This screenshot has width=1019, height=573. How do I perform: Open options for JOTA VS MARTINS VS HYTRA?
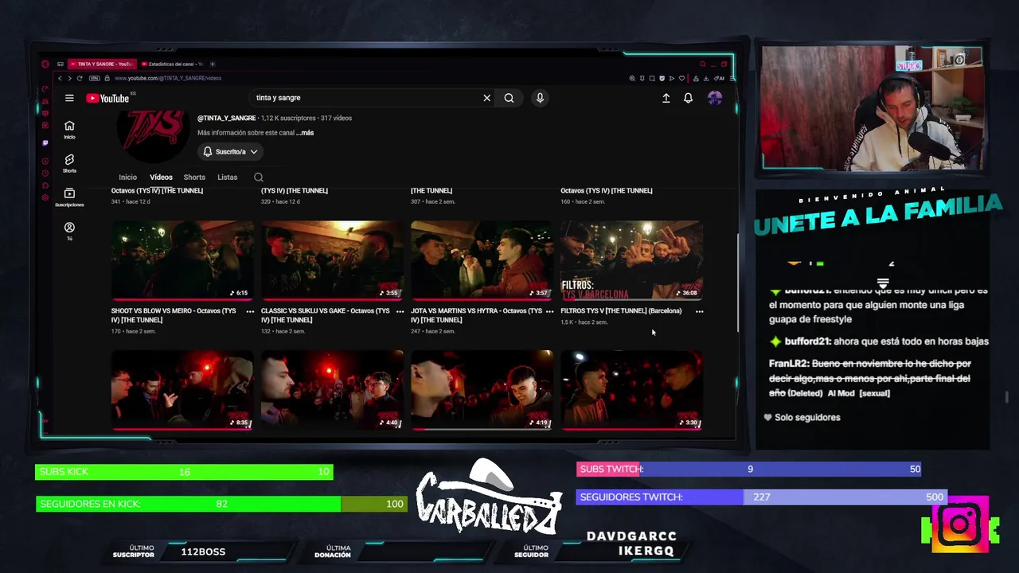[549, 311]
